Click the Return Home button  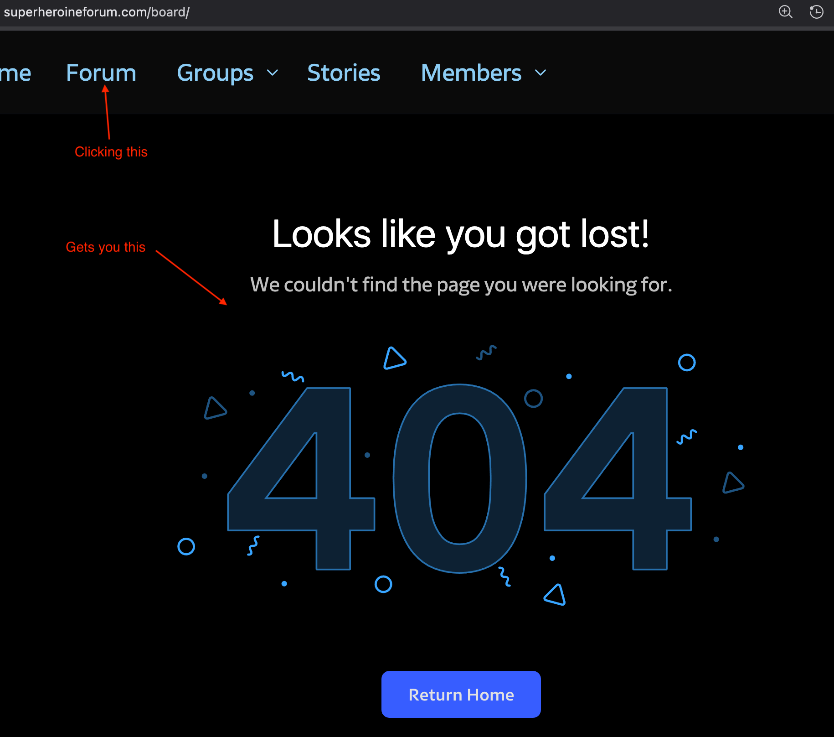click(461, 694)
